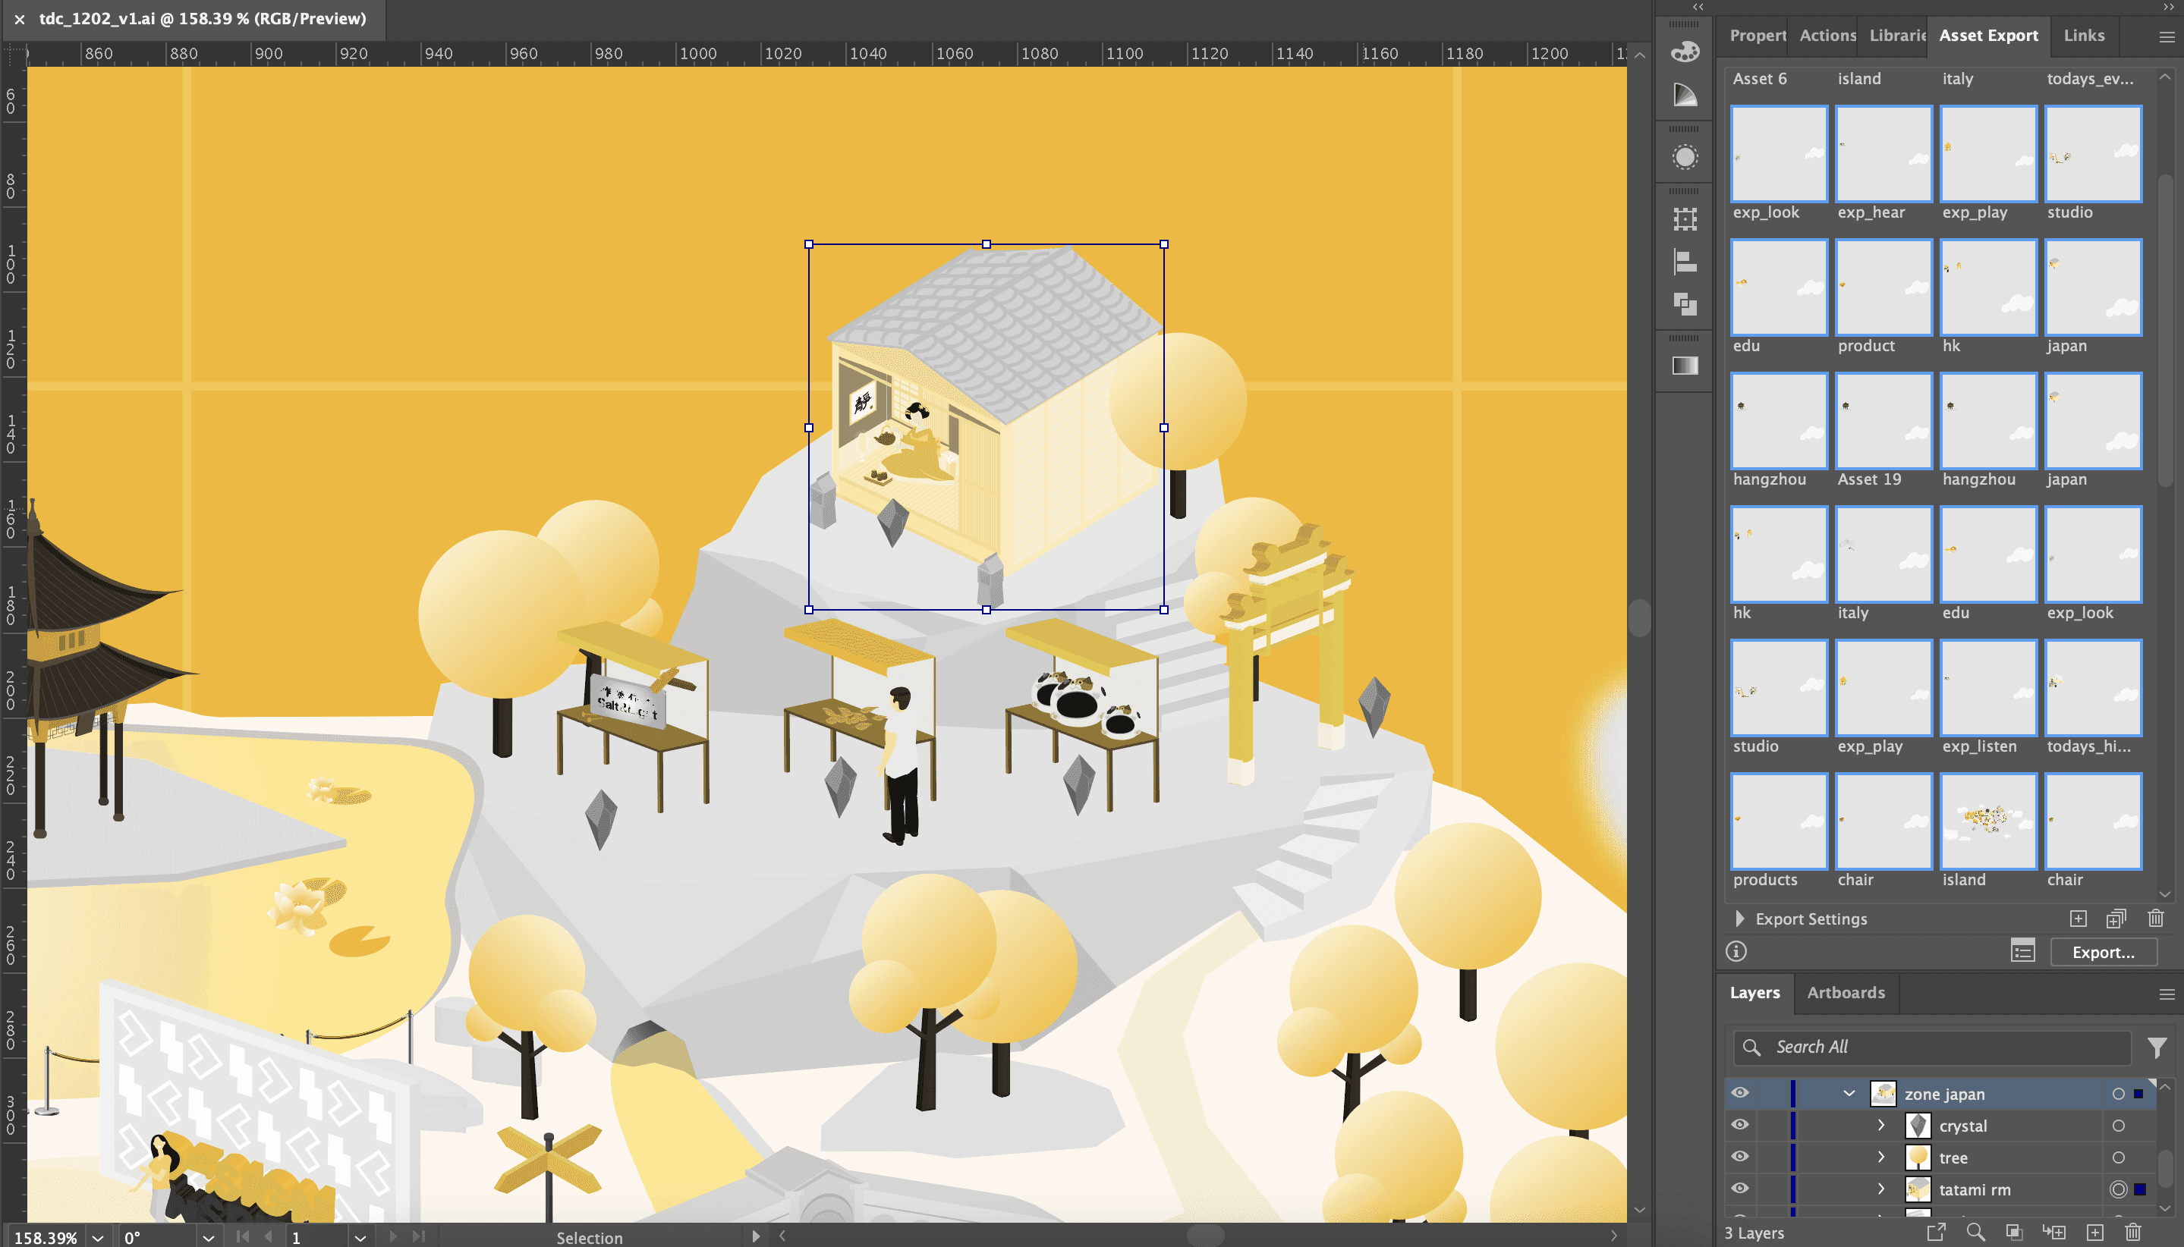Open the zoom level dropdown
This screenshot has height=1247, width=2184.
click(99, 1238)
